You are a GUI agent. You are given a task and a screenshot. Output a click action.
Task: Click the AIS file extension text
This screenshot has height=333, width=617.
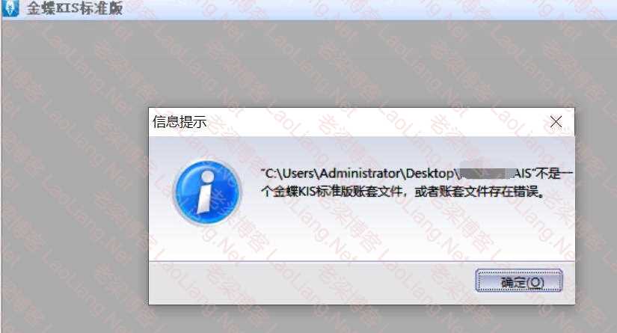[x=524, y=174]
